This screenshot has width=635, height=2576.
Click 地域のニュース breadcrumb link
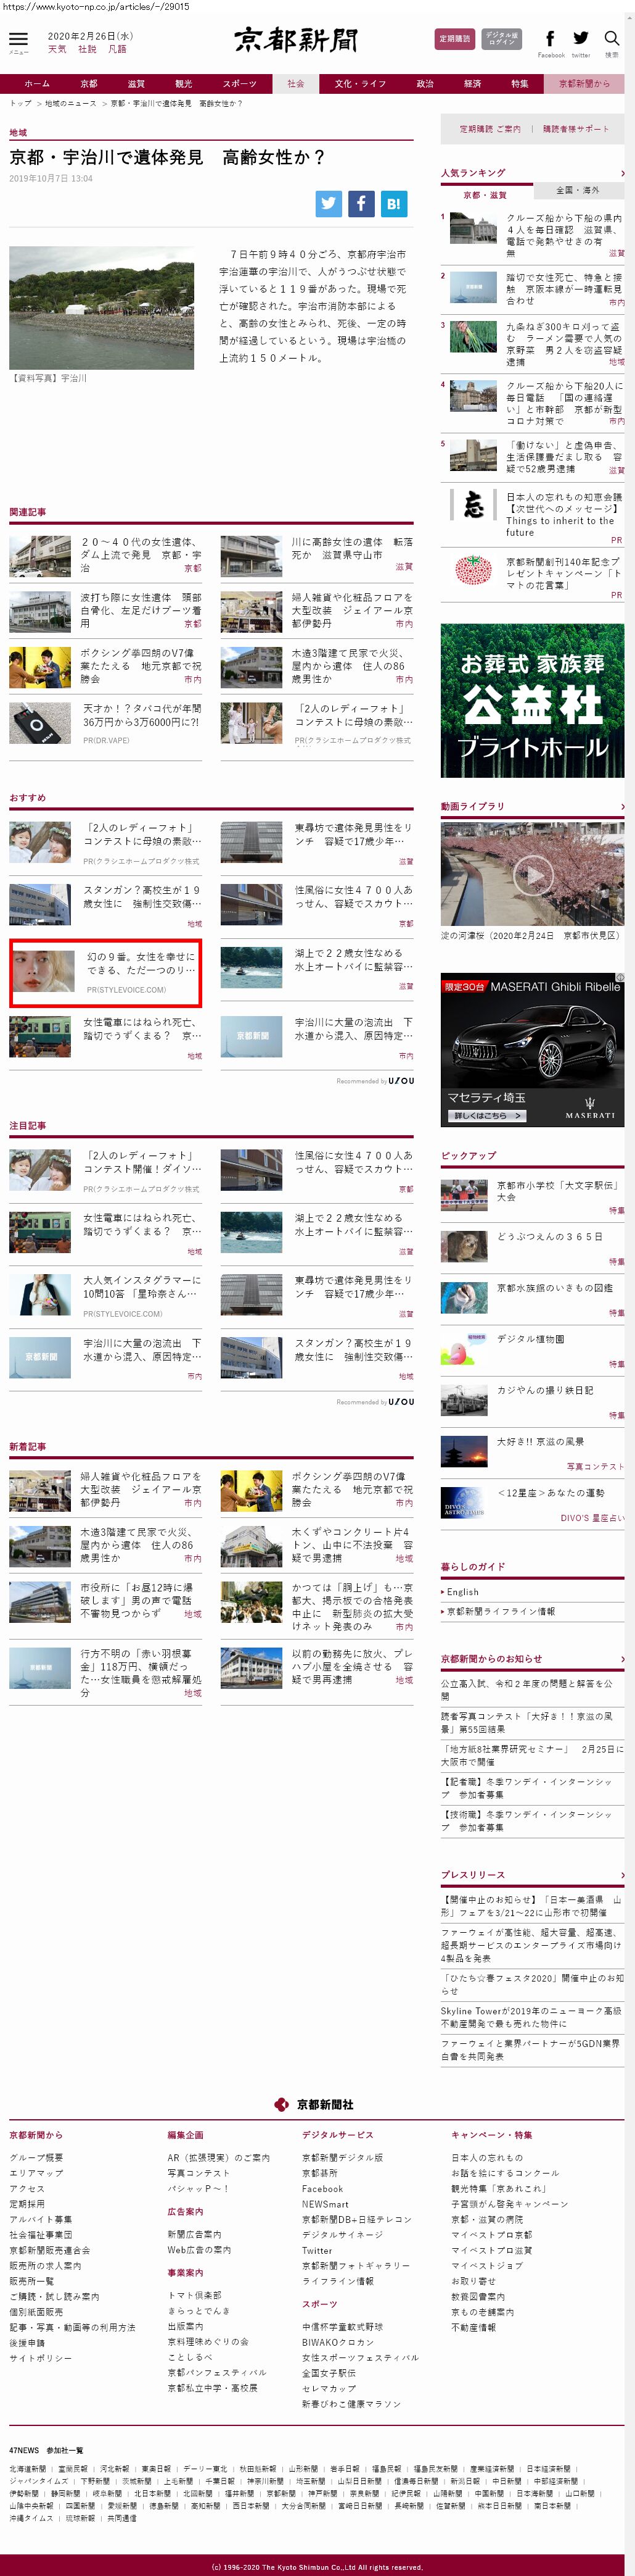point(71,104)
